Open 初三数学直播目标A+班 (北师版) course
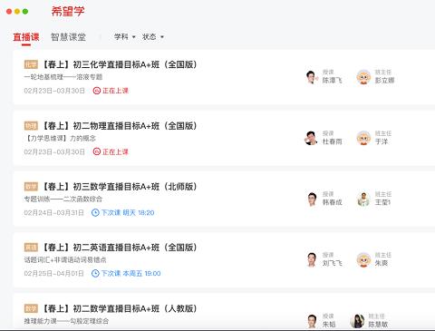 (120, 187)
